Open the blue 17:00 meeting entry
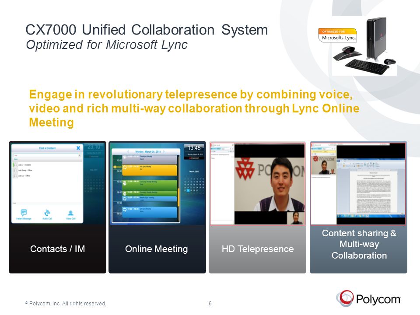420x315 pixels. point(150,212)
